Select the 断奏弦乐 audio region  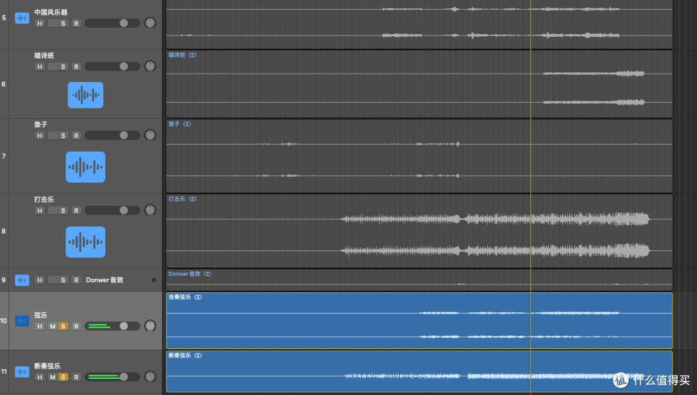419,372
